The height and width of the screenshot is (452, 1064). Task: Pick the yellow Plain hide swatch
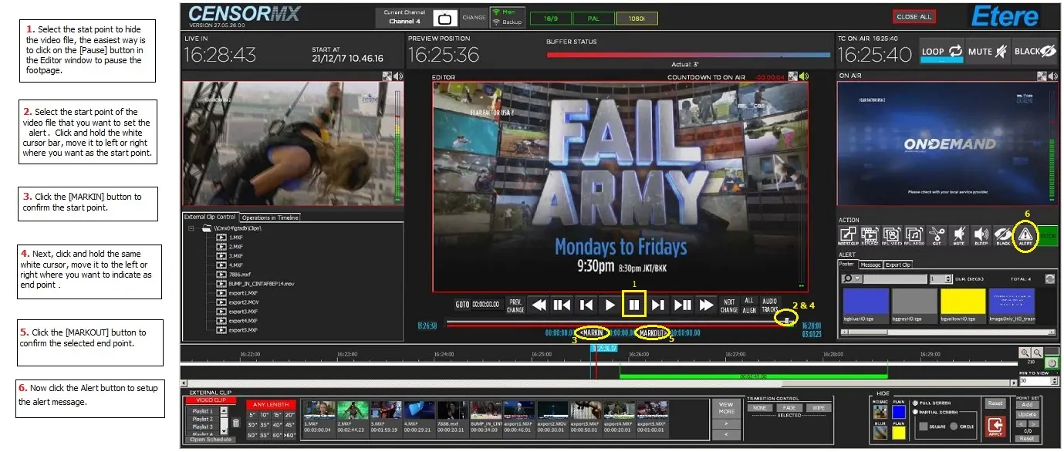click(898, 433)
